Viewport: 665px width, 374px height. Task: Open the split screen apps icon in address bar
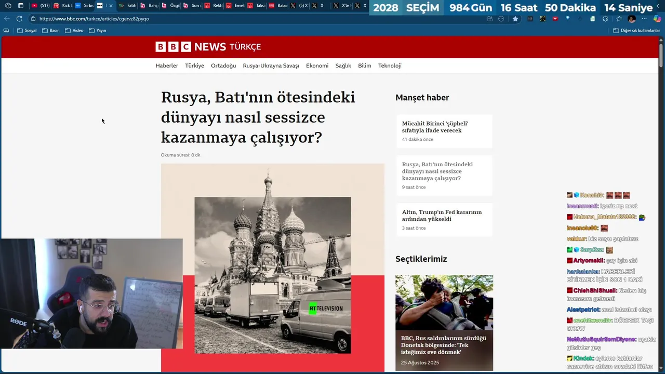coord(490,19)
